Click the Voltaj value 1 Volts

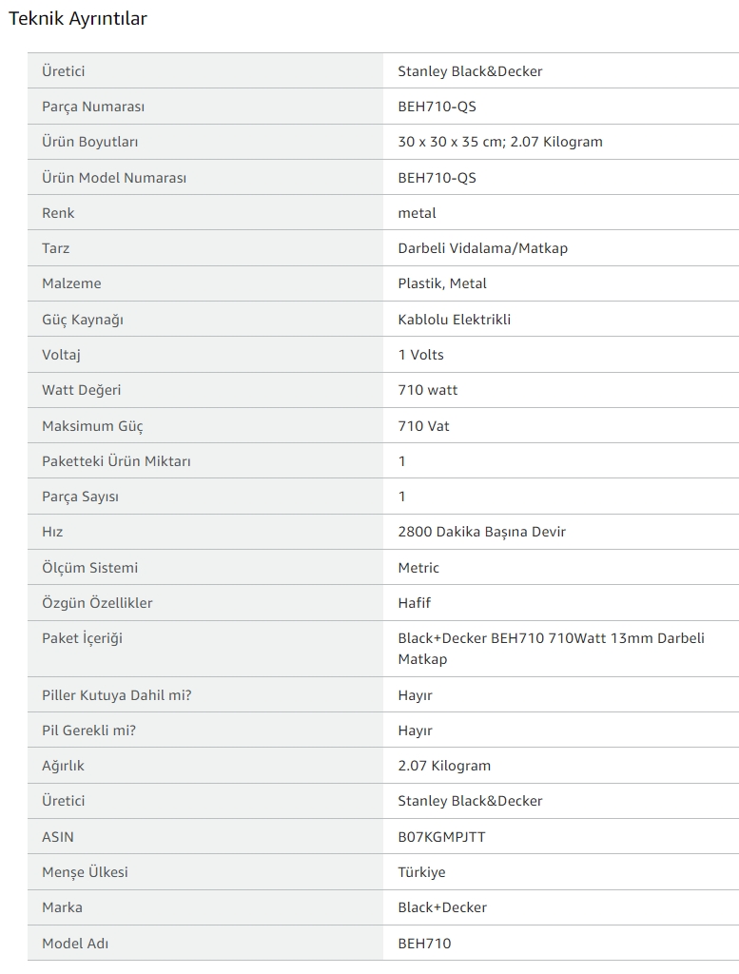[420, 355]
